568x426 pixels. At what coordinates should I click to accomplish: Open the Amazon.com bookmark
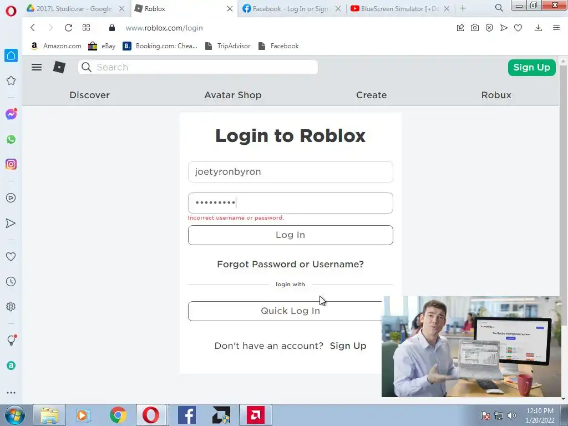[x=56, y=46]
